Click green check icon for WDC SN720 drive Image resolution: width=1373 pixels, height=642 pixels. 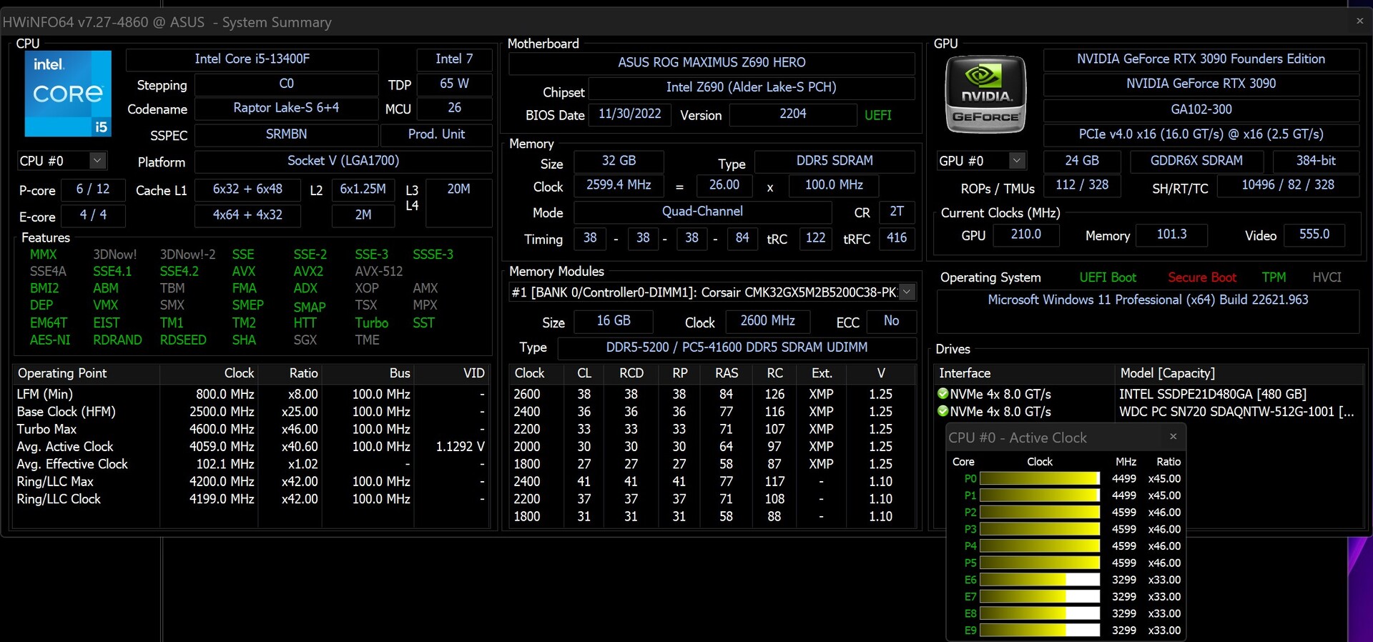click(943, 411)
